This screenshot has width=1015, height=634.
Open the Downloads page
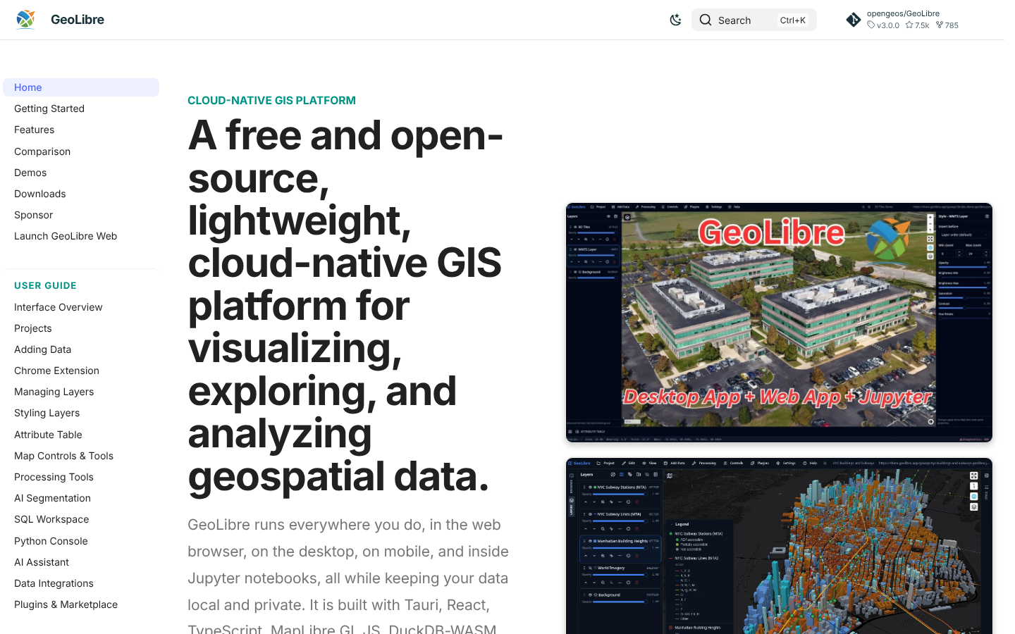coord(40,194)
